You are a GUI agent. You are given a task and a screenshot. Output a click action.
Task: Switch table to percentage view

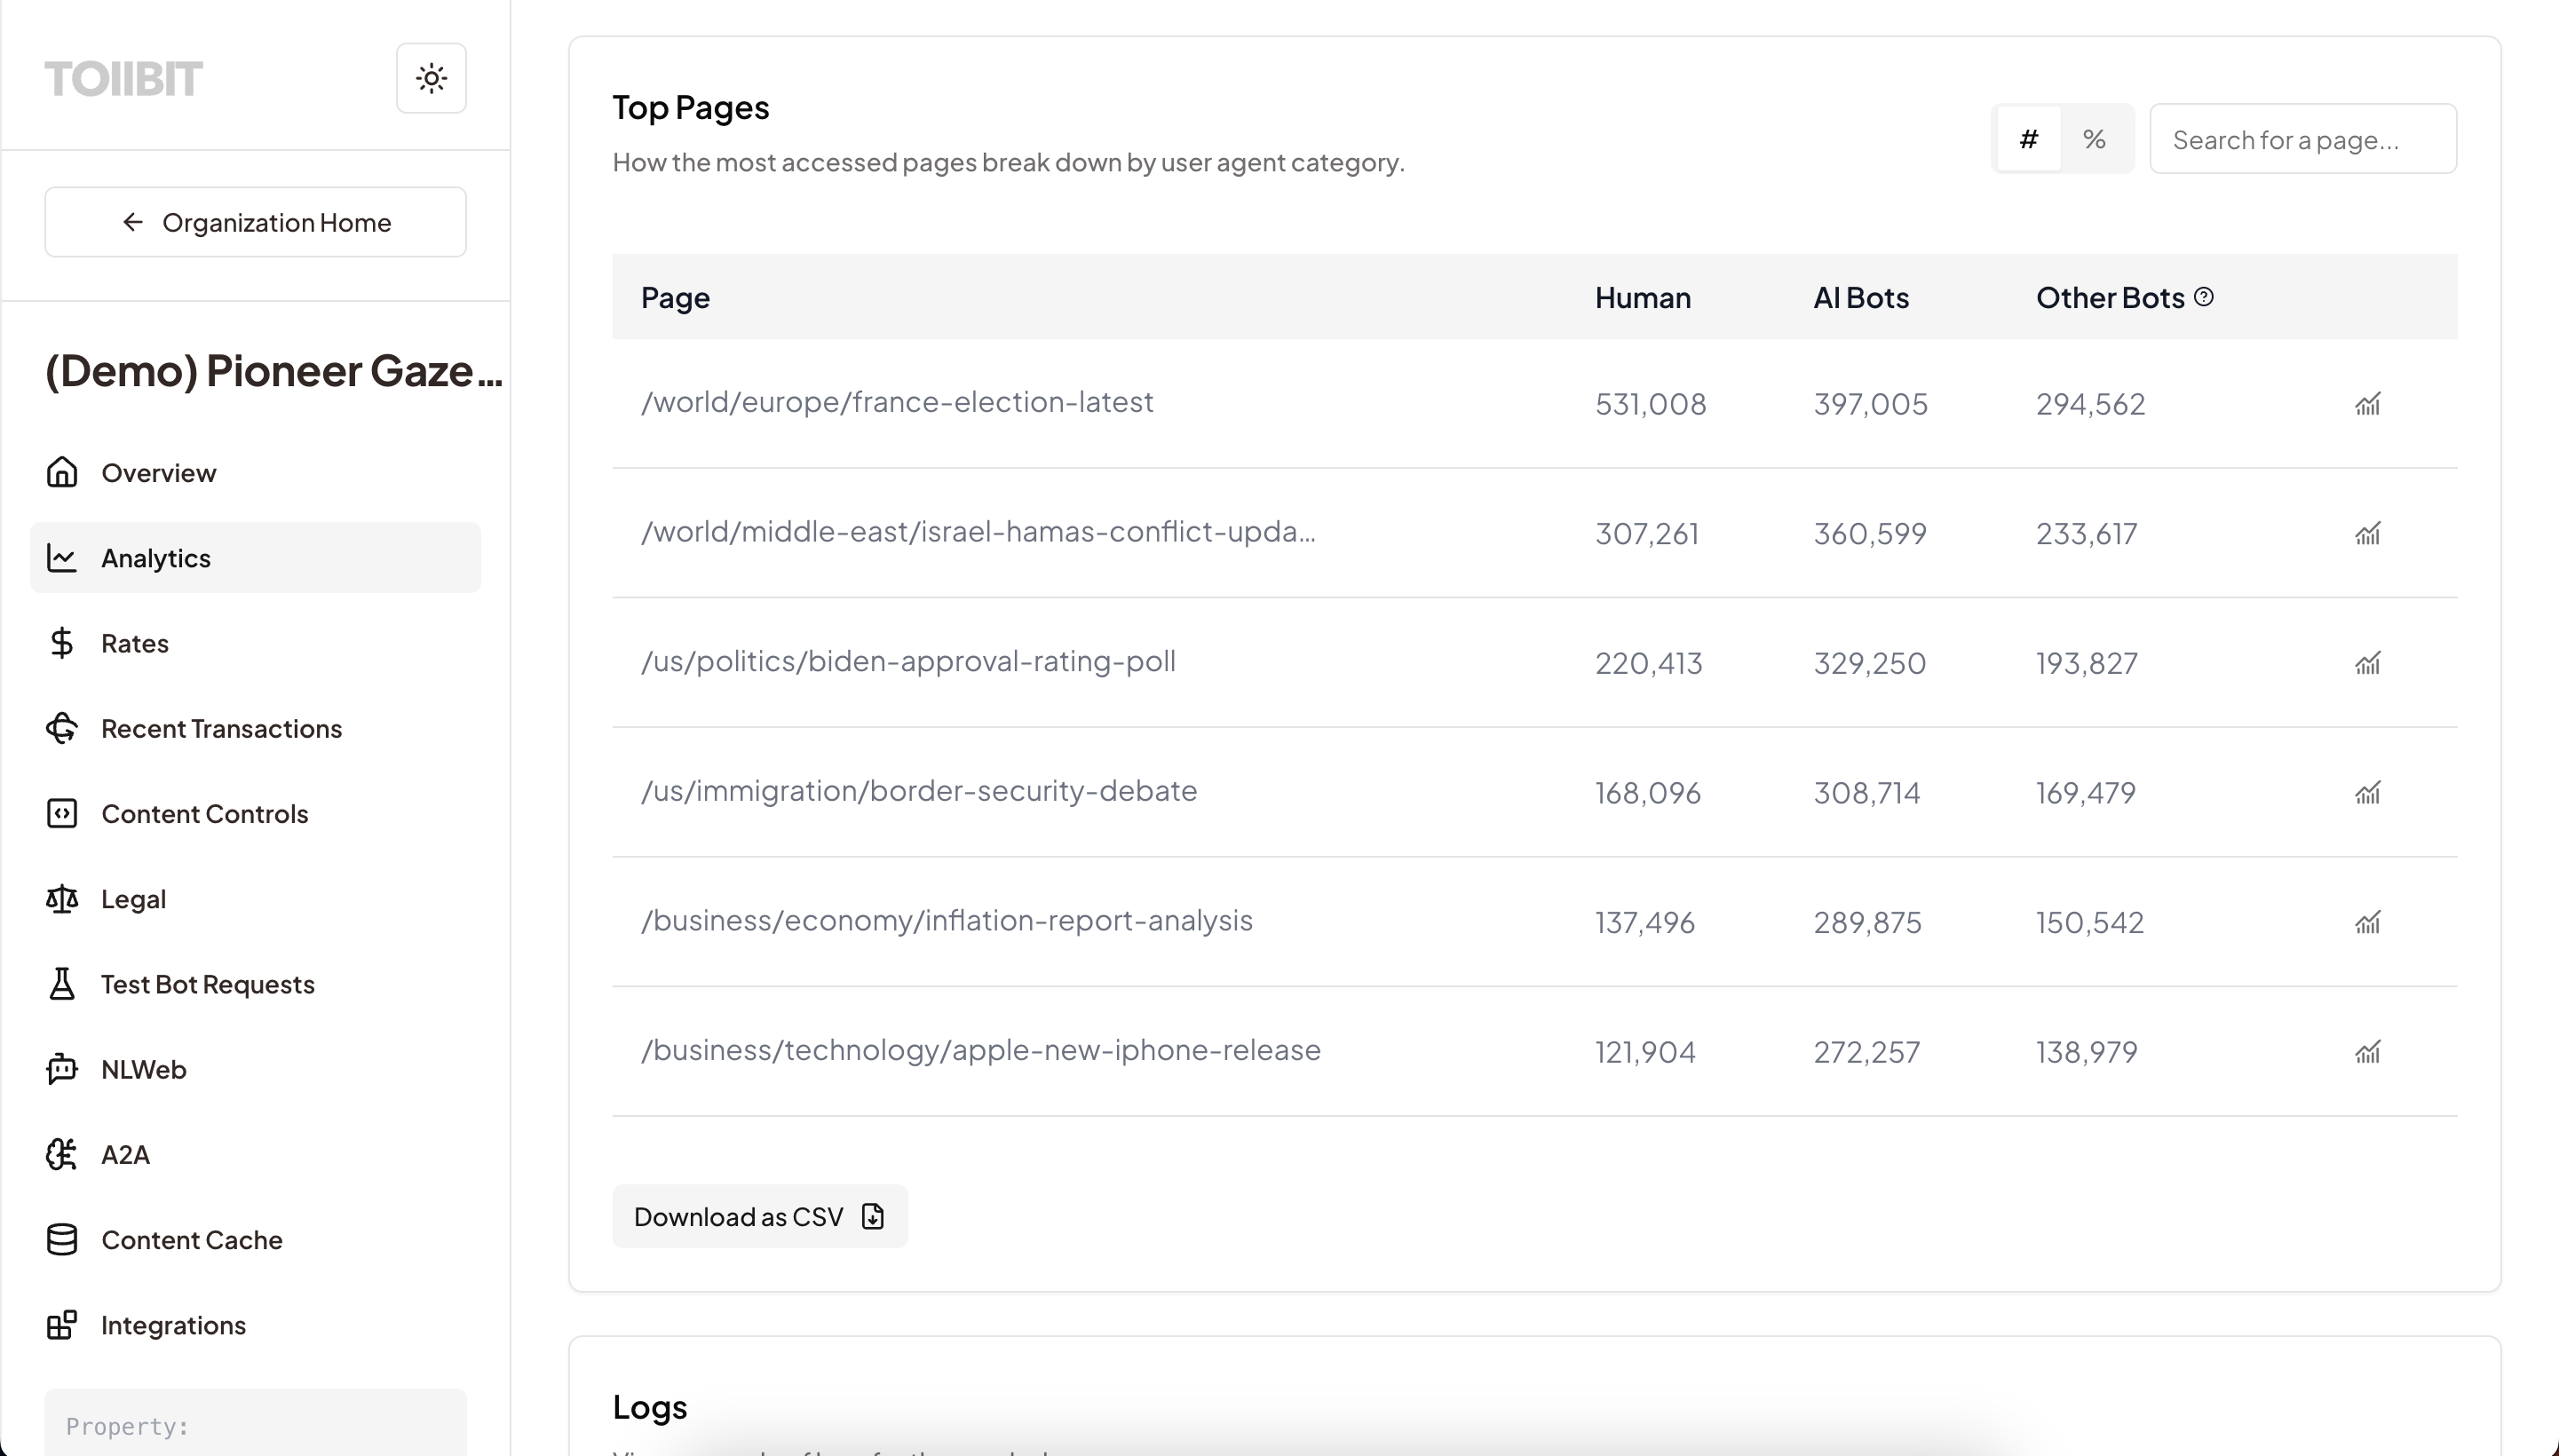pyautogui.click(x=2094, y=139)
